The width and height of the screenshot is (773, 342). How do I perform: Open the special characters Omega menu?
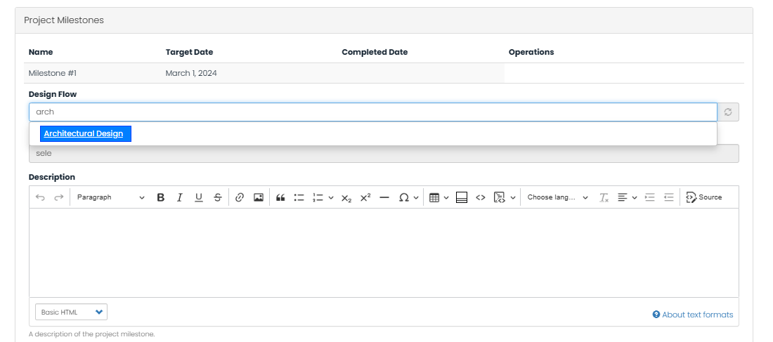404,197
